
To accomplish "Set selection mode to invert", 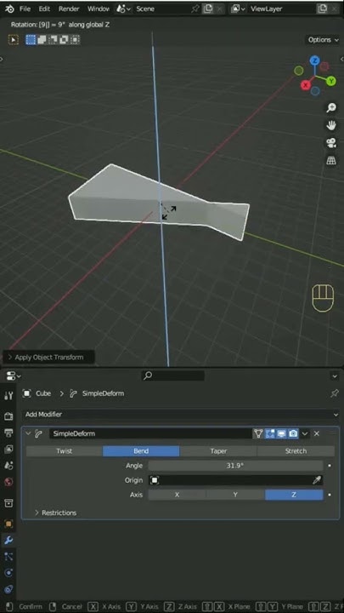I will [x=64, y=39].
